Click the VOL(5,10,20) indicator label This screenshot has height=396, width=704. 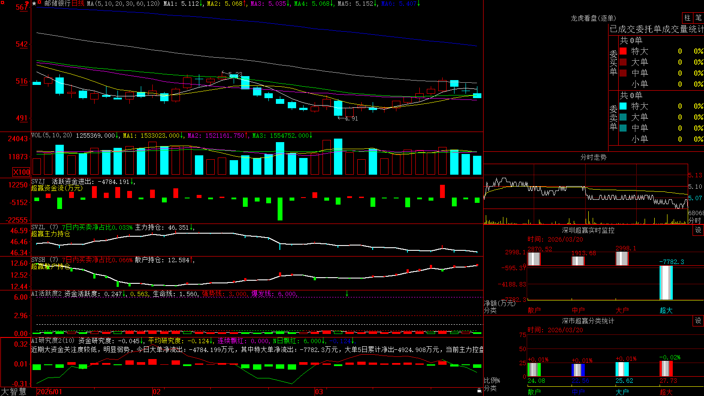click(x=51, y=136)
